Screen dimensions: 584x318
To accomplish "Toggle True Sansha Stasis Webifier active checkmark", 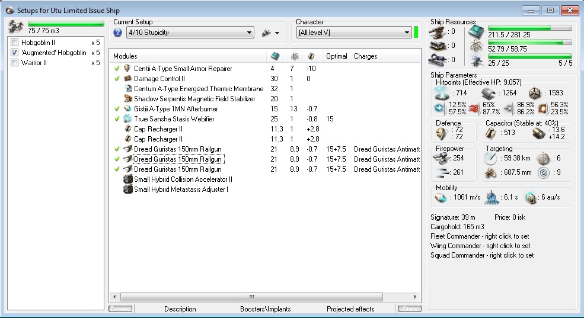I will click(117, 118).
